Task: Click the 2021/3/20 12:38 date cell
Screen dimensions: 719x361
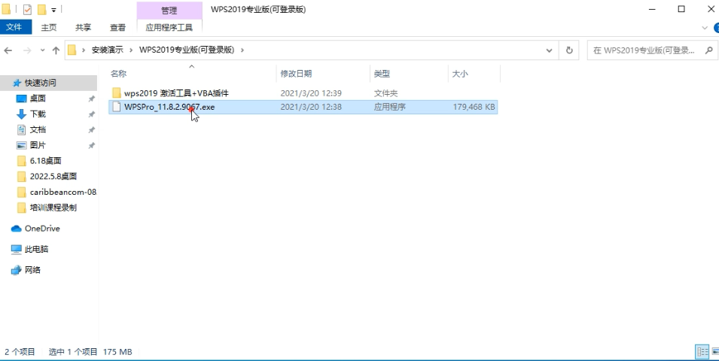Action: 311,108
